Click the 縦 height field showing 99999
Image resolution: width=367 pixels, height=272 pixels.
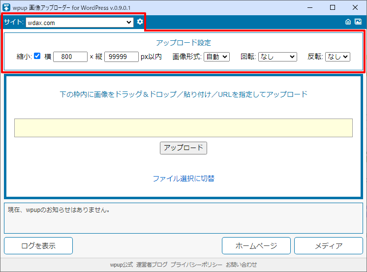(x=122, y=57)
